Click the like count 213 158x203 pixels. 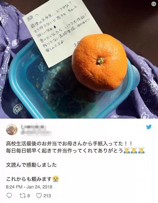47,196
